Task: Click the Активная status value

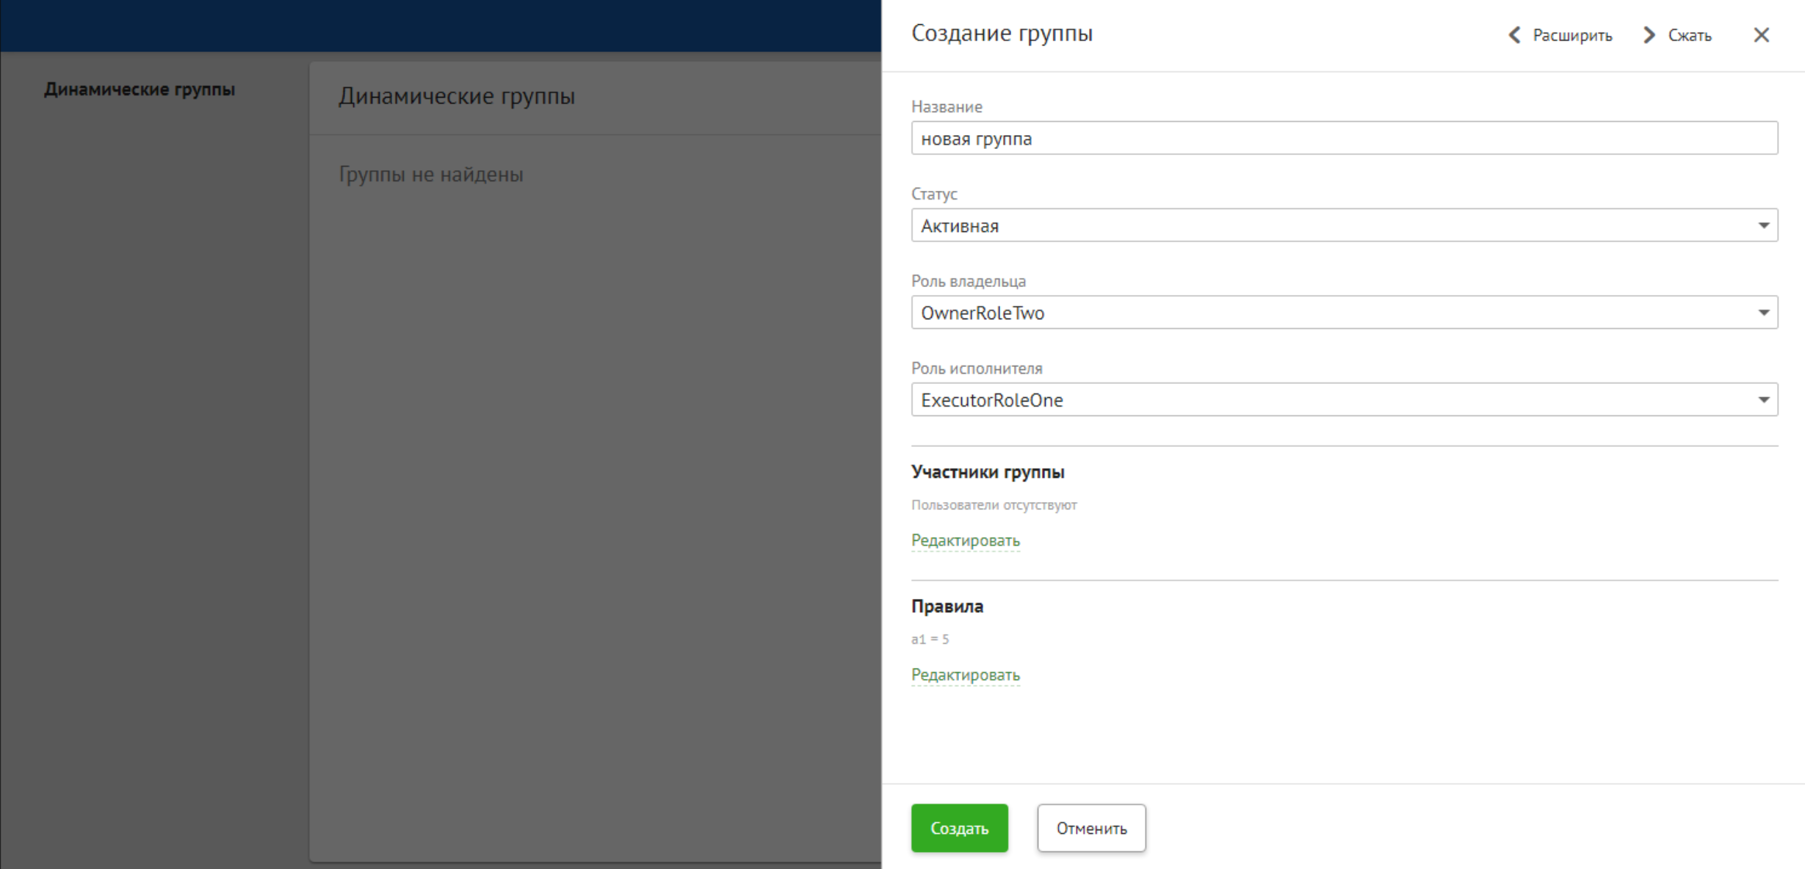Action: click(960, 225)
